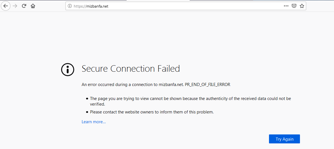Click the large info icon beside the heading
The height and width of the screenshot is (149, 334).
[68, 69]
